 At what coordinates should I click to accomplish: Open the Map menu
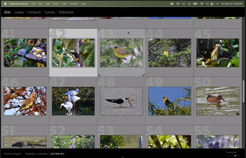tap(48, 4)
